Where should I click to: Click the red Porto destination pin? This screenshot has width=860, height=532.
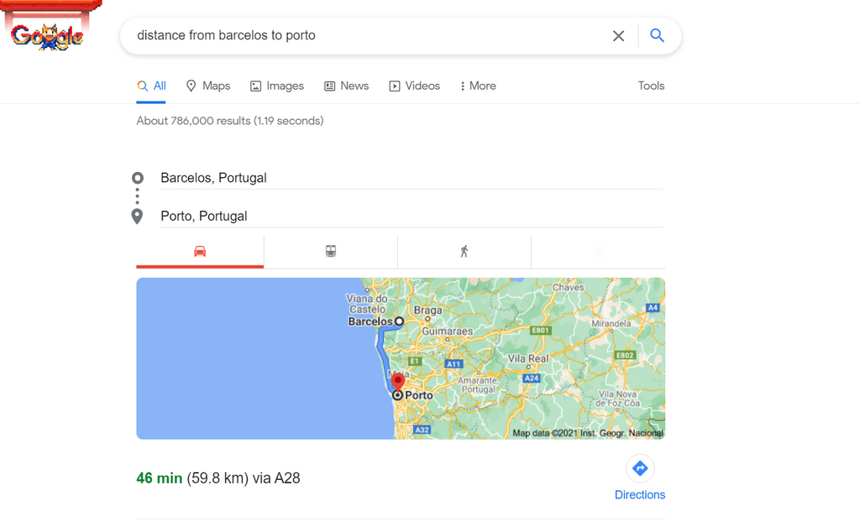click(x=398, y=383)
